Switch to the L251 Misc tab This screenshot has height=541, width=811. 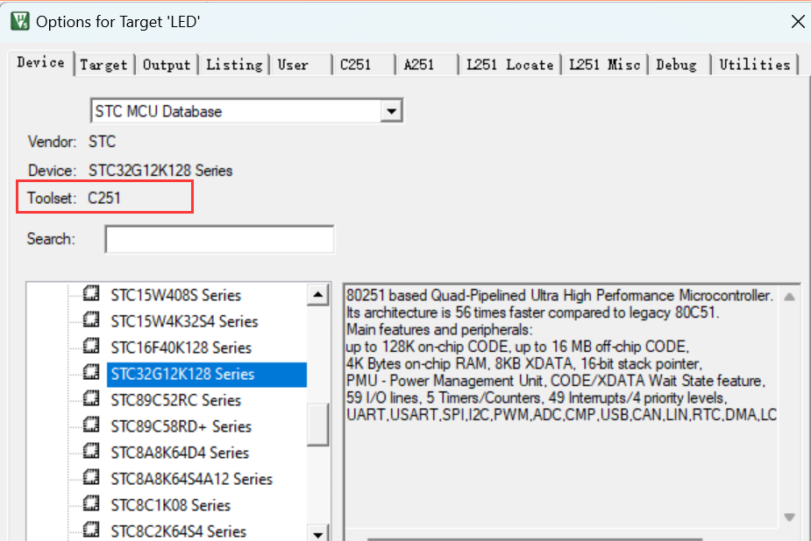[x=605, y=65]
